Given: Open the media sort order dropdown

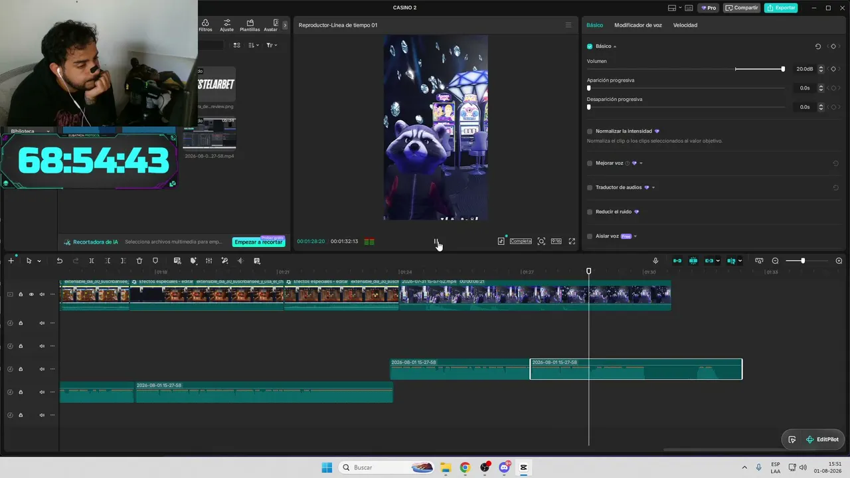Looking at the screenshot, I should pos(254,45).
